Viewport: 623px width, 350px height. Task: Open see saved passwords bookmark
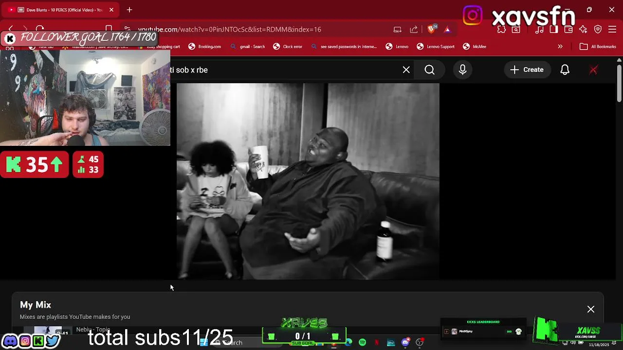[x=344, y=47]
